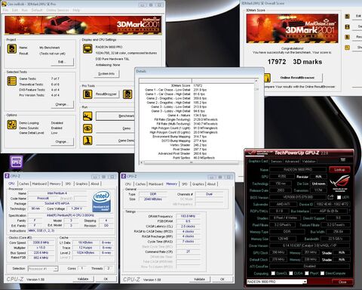Open the Processor selection dropdown in CPU-Z
The width and height of the screenshot is (362, 290).
tap(43, 269)
